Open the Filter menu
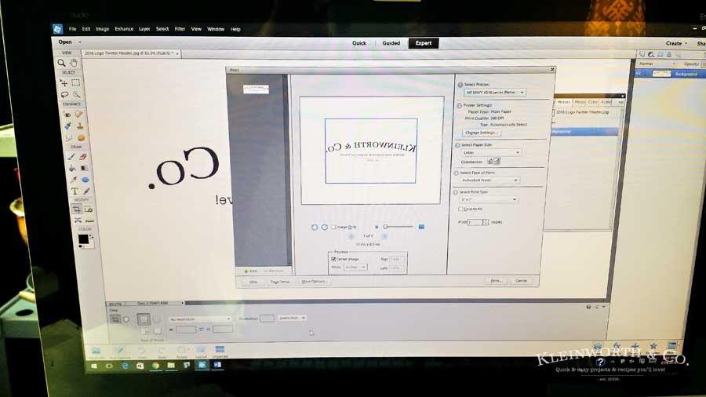The height and width of the screenshot is (397, 706). point(180,29)
